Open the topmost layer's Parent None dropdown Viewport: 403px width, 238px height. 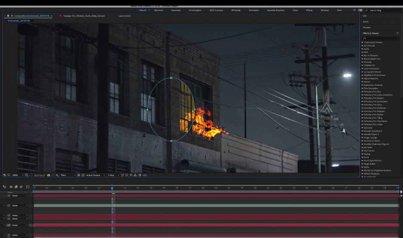click(x=20, y=196)
